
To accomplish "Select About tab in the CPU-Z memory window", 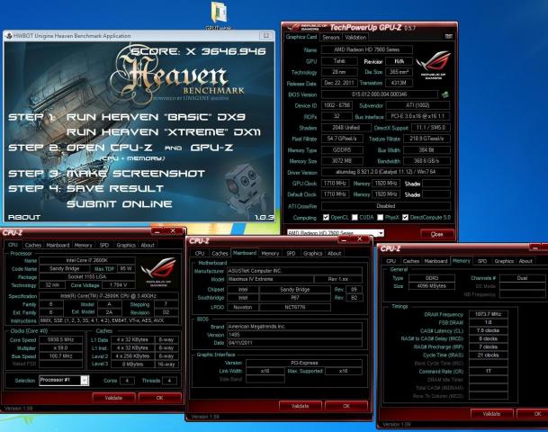I will pos(526,261).
